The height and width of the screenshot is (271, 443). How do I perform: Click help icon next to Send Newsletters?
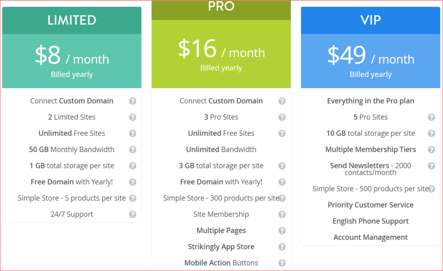[x=431, y=166]
